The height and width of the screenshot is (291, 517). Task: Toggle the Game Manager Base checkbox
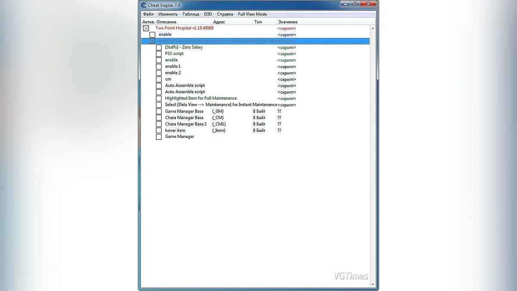159,111
